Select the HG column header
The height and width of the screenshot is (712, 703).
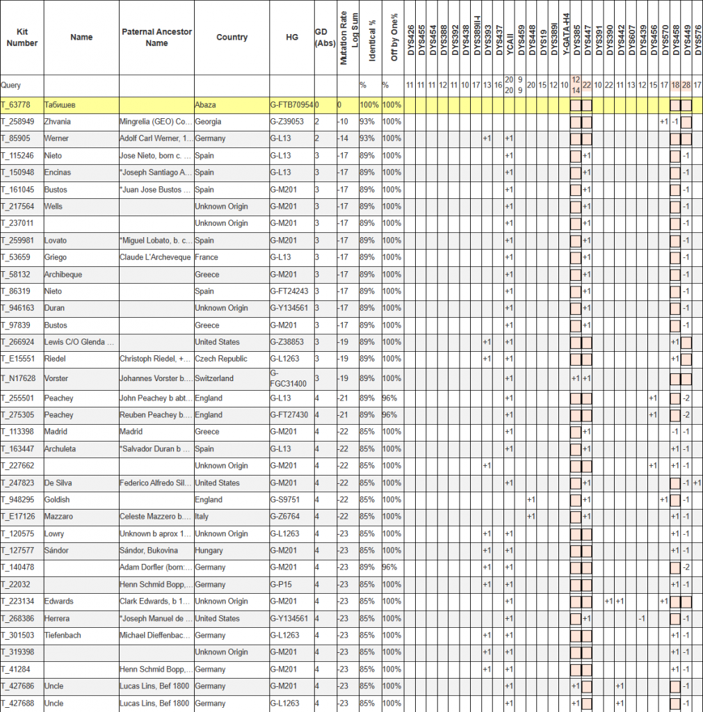tap(291, 38)
